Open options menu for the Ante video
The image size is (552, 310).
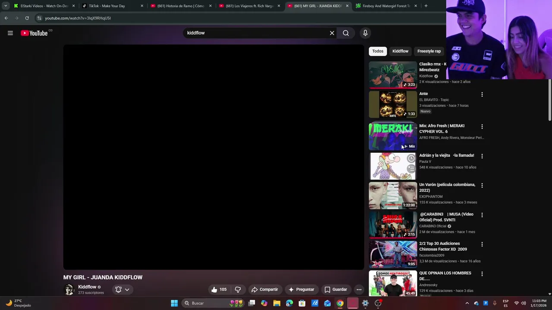click(482, 94)
